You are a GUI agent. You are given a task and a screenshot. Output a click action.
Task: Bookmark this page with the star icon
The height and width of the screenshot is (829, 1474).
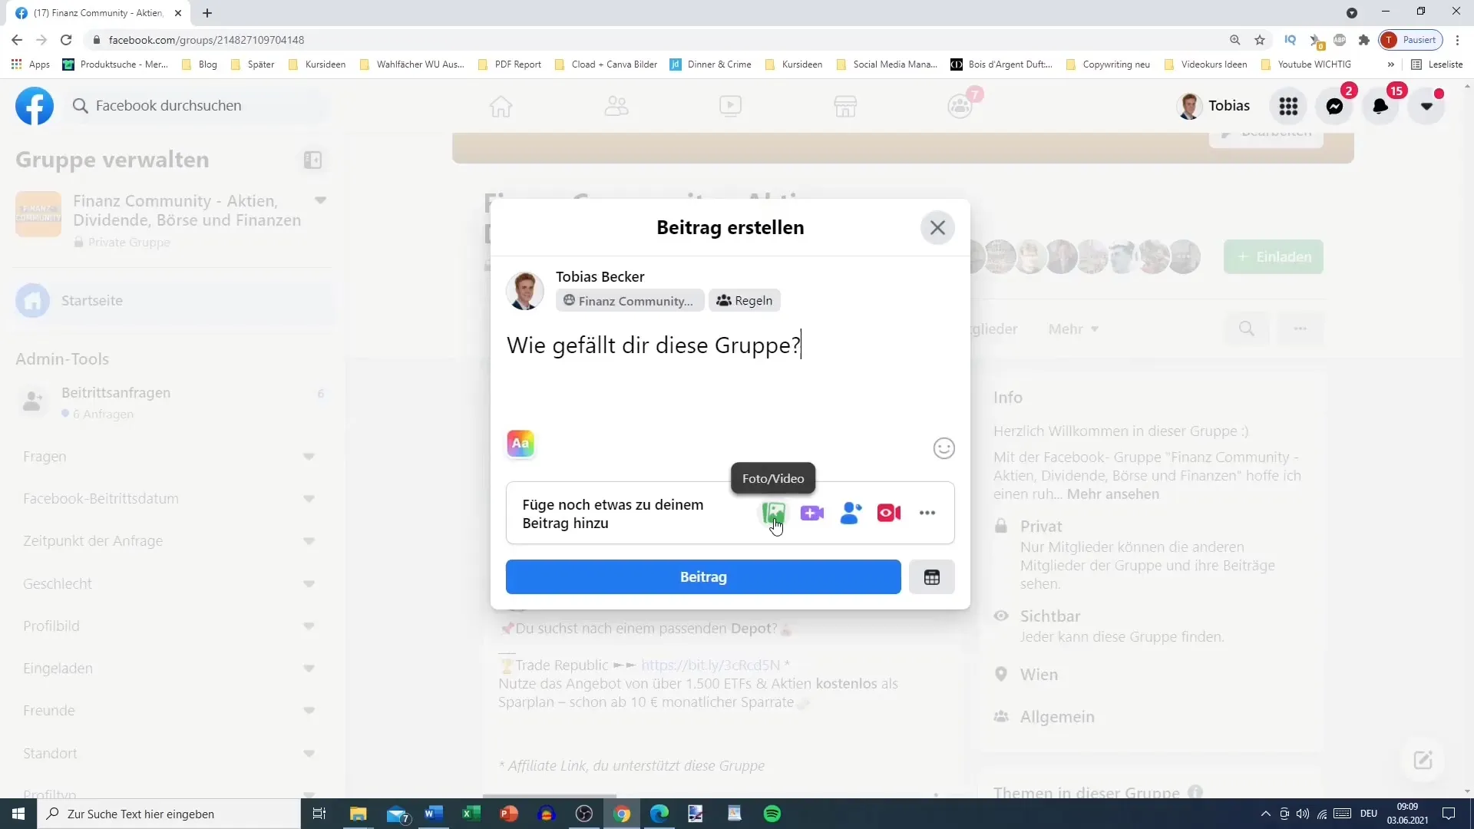pos(1260,40)
